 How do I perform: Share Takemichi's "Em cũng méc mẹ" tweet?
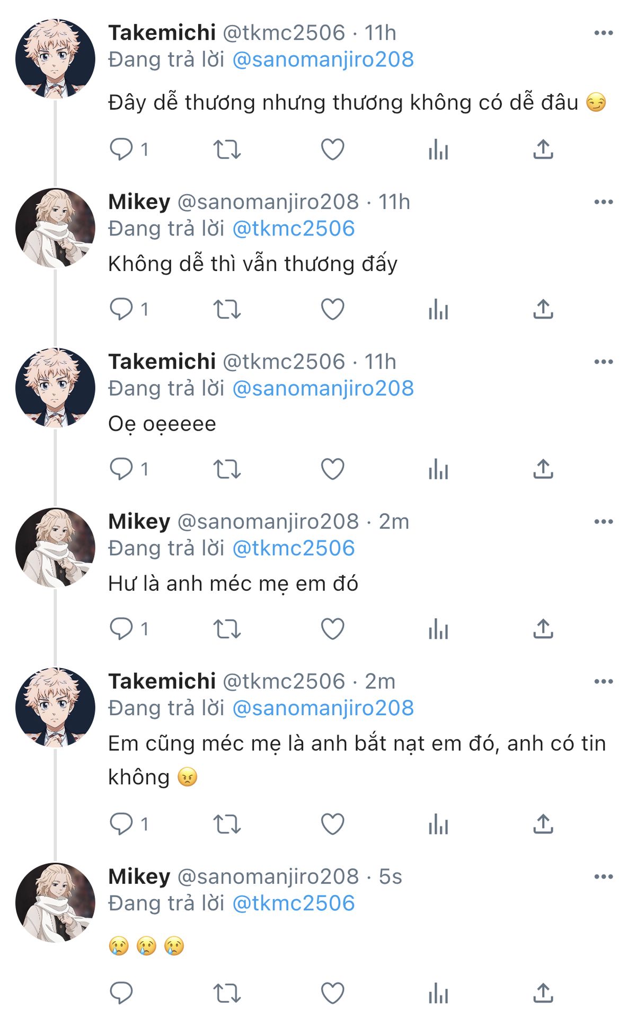coord(543,824)
